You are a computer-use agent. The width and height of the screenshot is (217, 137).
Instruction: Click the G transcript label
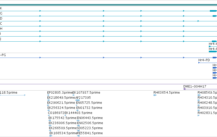[x=1, y=13]
